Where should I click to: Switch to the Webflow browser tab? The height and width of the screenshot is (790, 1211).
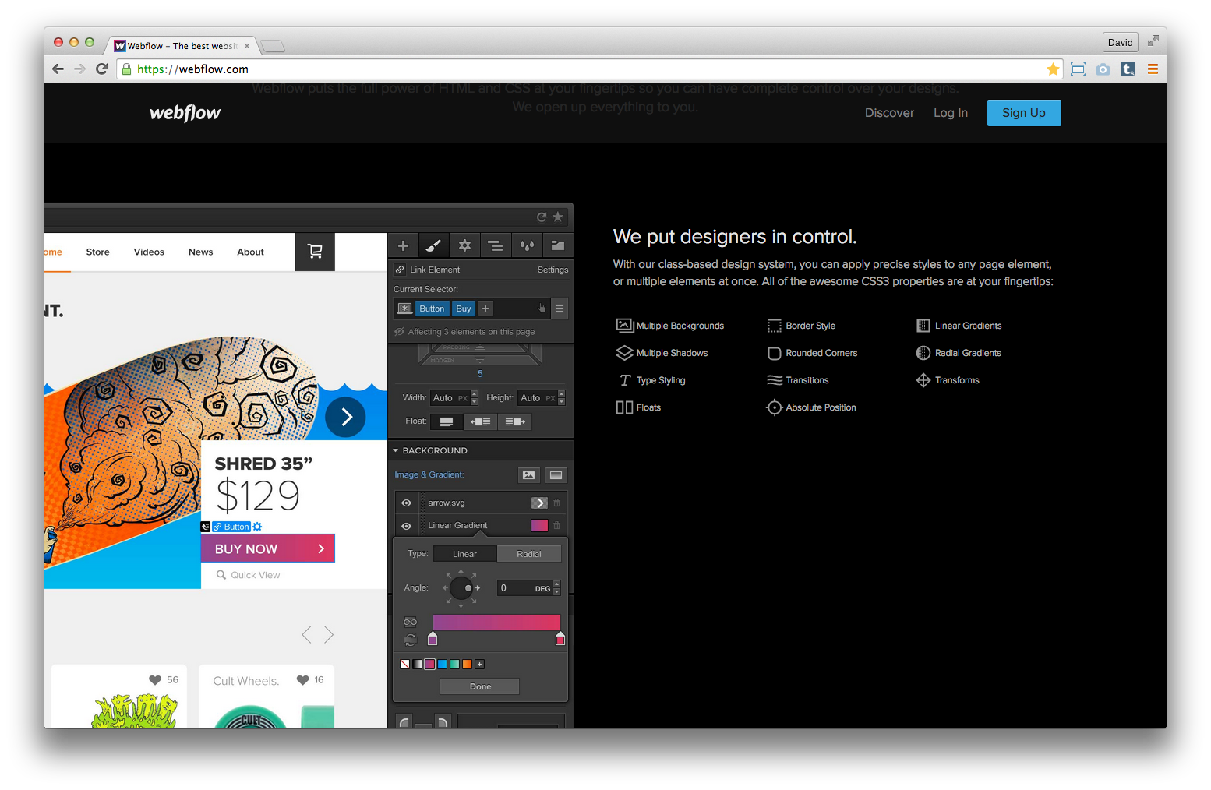coord(182,46)
